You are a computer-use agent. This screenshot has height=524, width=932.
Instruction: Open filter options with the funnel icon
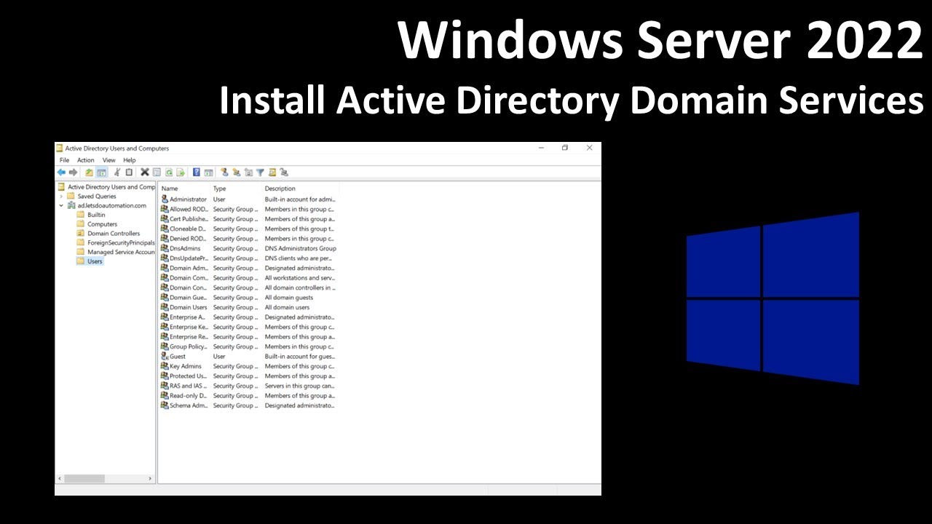point(260,172)
